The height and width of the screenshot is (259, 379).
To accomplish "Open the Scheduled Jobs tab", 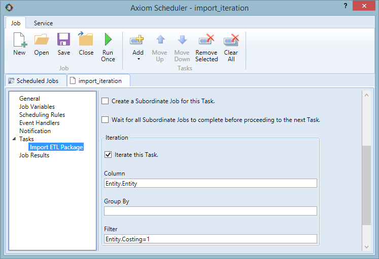I will (x=36, y=81).
